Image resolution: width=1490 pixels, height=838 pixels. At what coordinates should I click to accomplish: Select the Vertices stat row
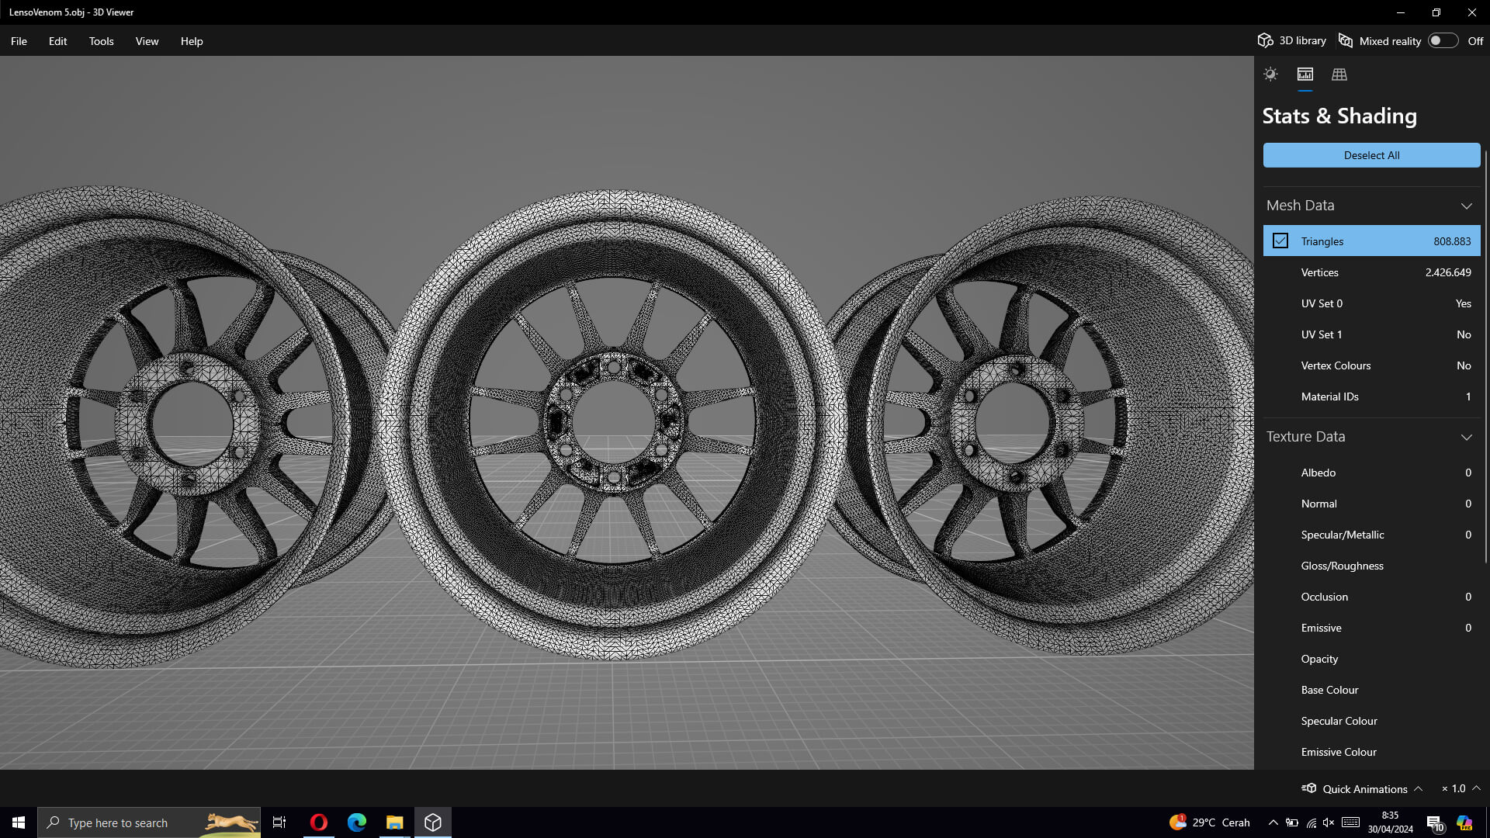pos(1371,272)
